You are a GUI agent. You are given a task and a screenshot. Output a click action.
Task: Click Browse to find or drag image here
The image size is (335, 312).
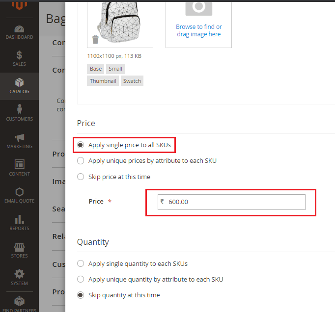coord(199,30)
